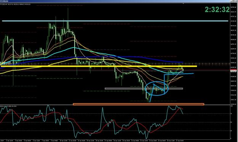Select the gray horizontal rectangle zone
The width and height of the screenshot is (238, 142).
[144, 89]
